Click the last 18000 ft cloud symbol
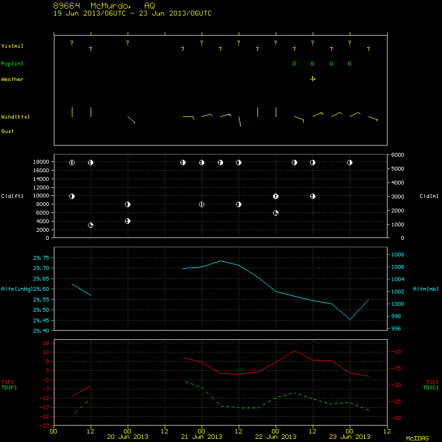442x442 pixels. click(350, 163)
